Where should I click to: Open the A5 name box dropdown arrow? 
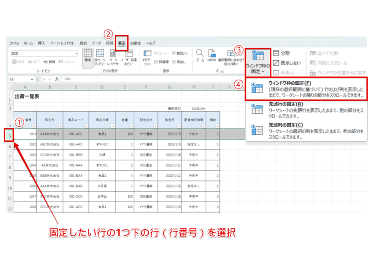[32, 79]
